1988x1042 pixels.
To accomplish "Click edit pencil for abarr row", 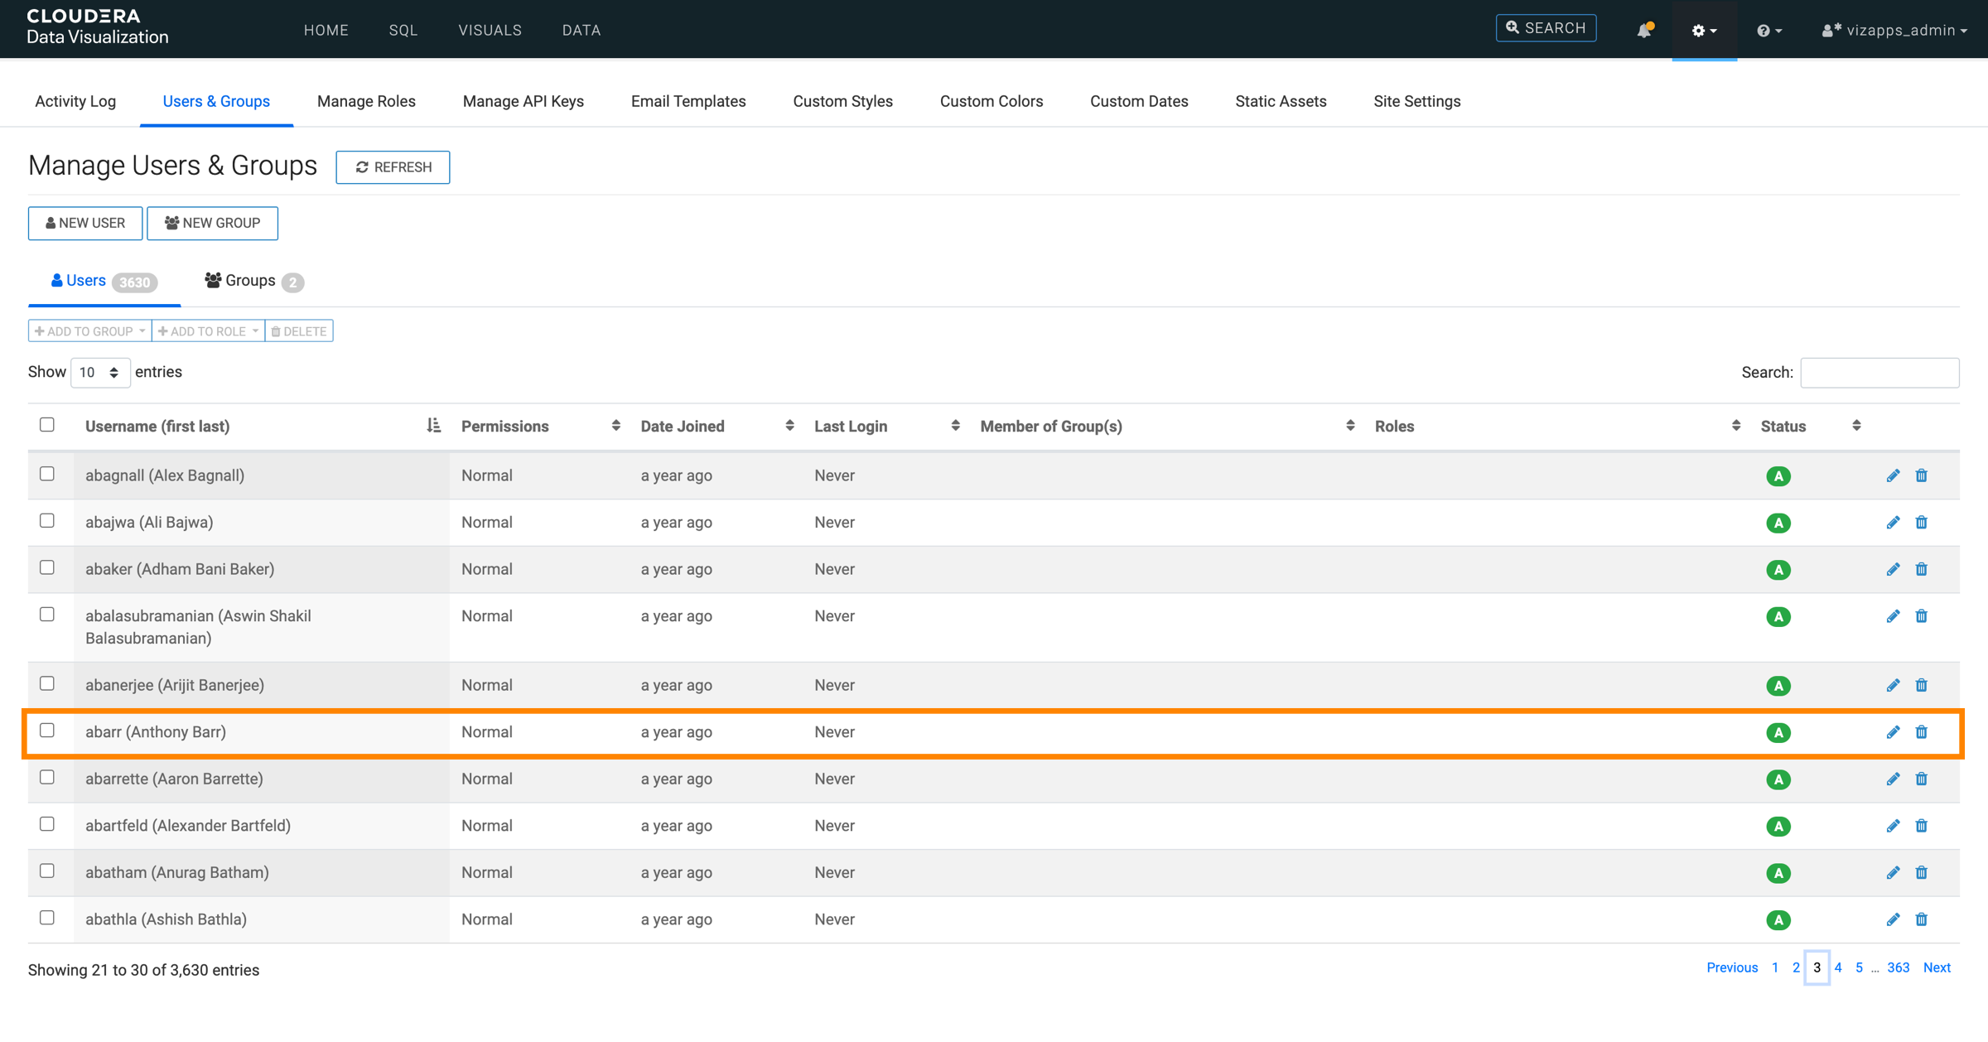I will point(1893,732).
